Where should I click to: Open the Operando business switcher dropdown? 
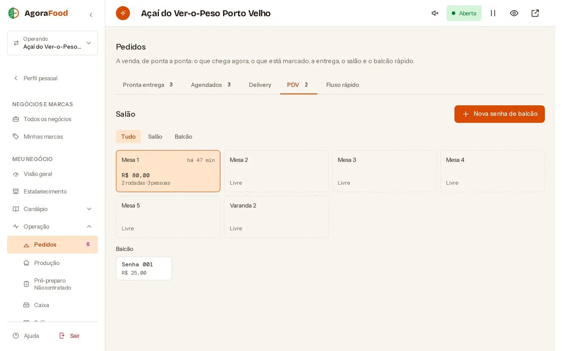tap(52, 43)
